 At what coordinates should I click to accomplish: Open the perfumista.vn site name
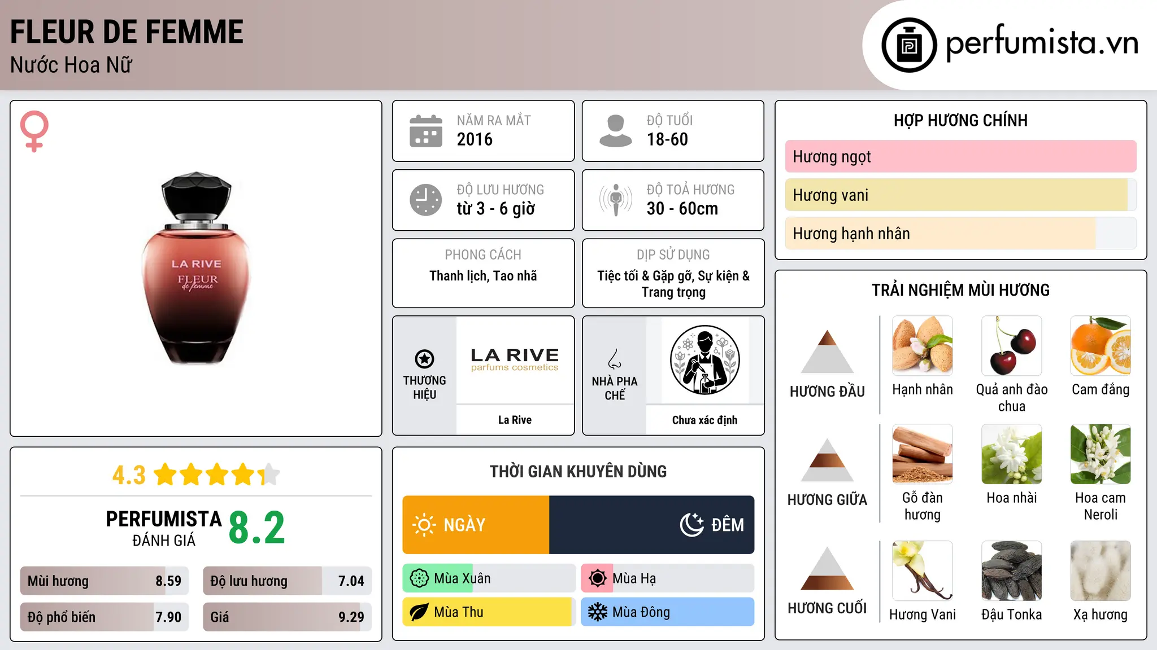point(1042,43)
